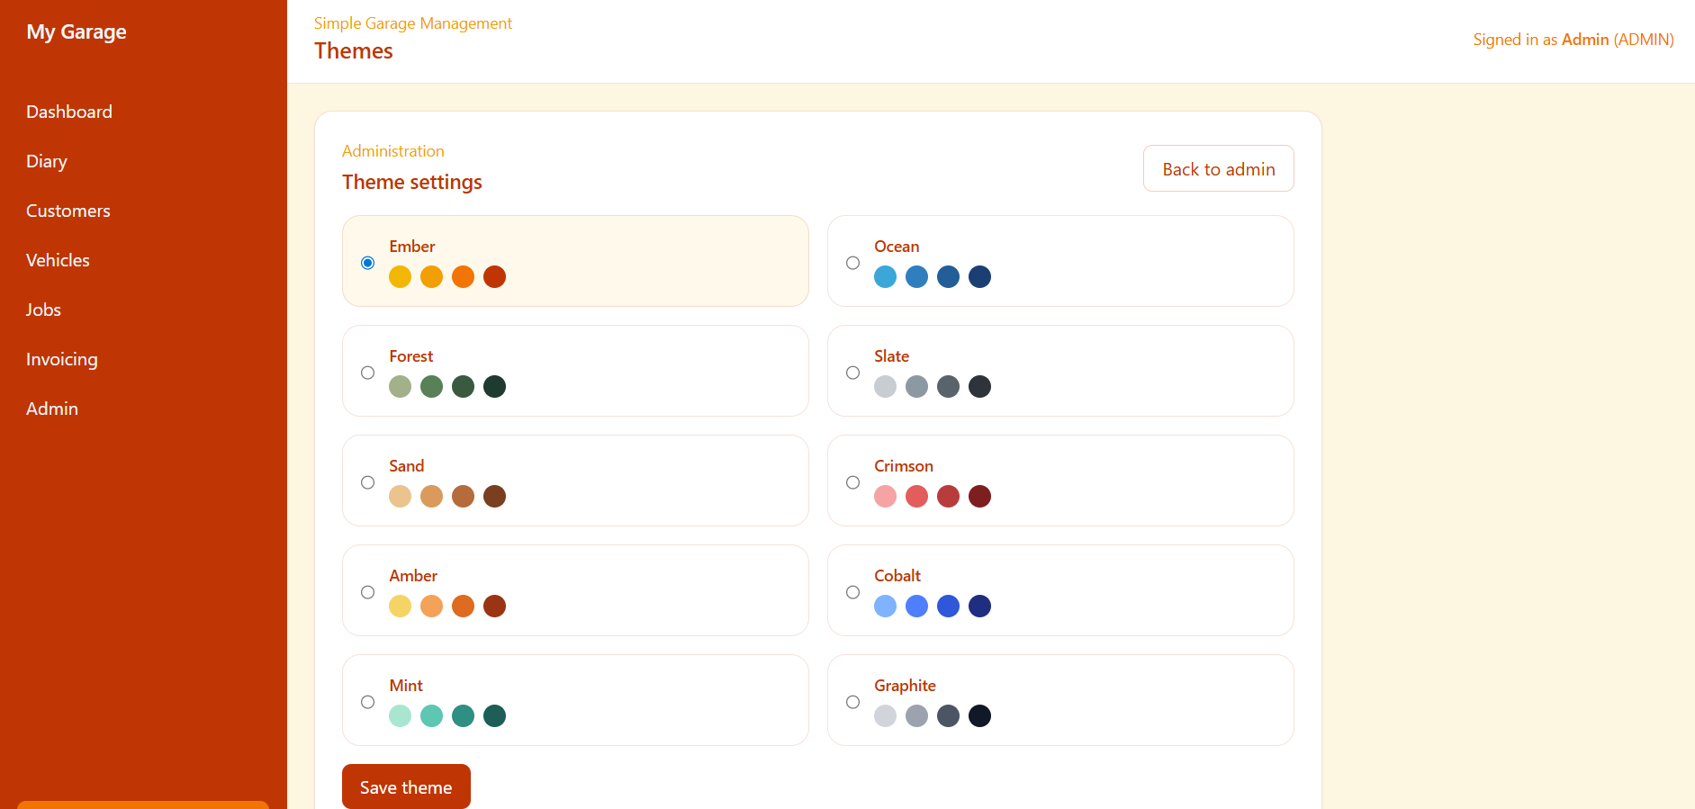Go back using Back to admin
1695x809 pixels.
pos(1218,169)
